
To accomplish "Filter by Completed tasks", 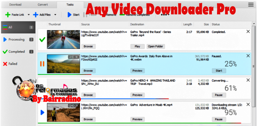I will (x=18, y=52).
